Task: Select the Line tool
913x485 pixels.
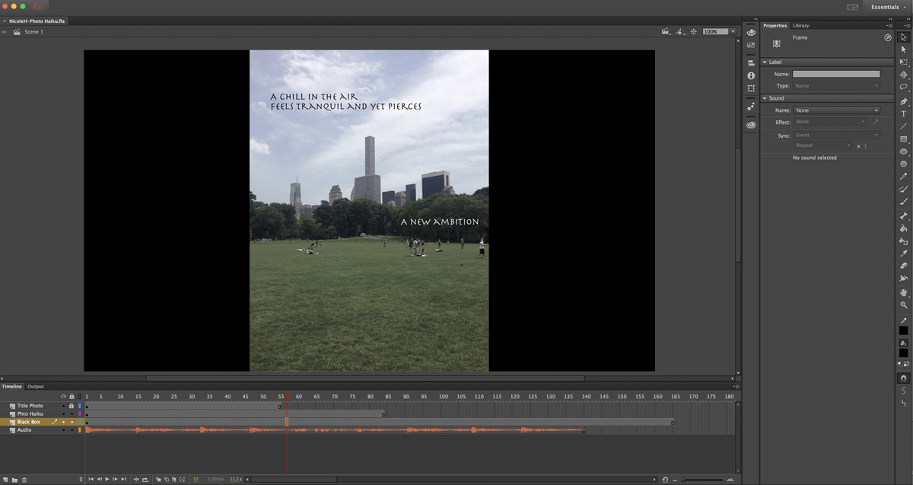Action: [903, 126]
